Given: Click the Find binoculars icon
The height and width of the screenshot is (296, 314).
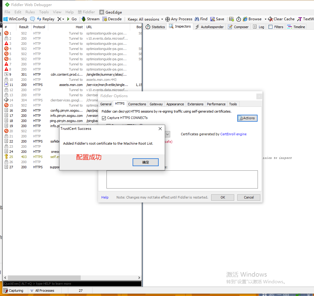Looking at the screenshot, I should click(x=201, y=19).
